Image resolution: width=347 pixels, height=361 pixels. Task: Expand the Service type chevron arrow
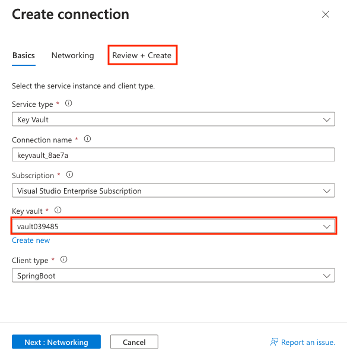[x=327, y=120]
